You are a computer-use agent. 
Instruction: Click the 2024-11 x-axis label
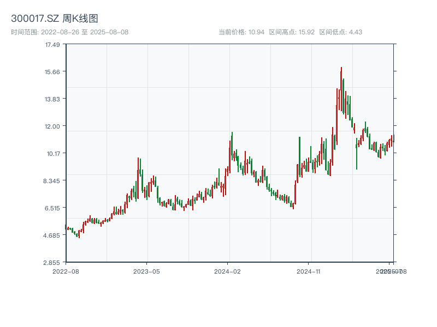(309, 271)
